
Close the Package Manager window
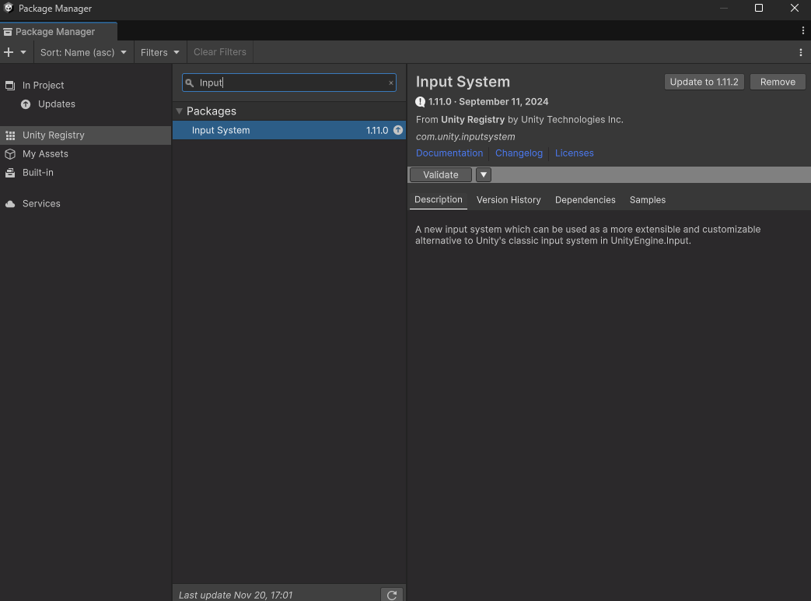click(x=795, y=8)
